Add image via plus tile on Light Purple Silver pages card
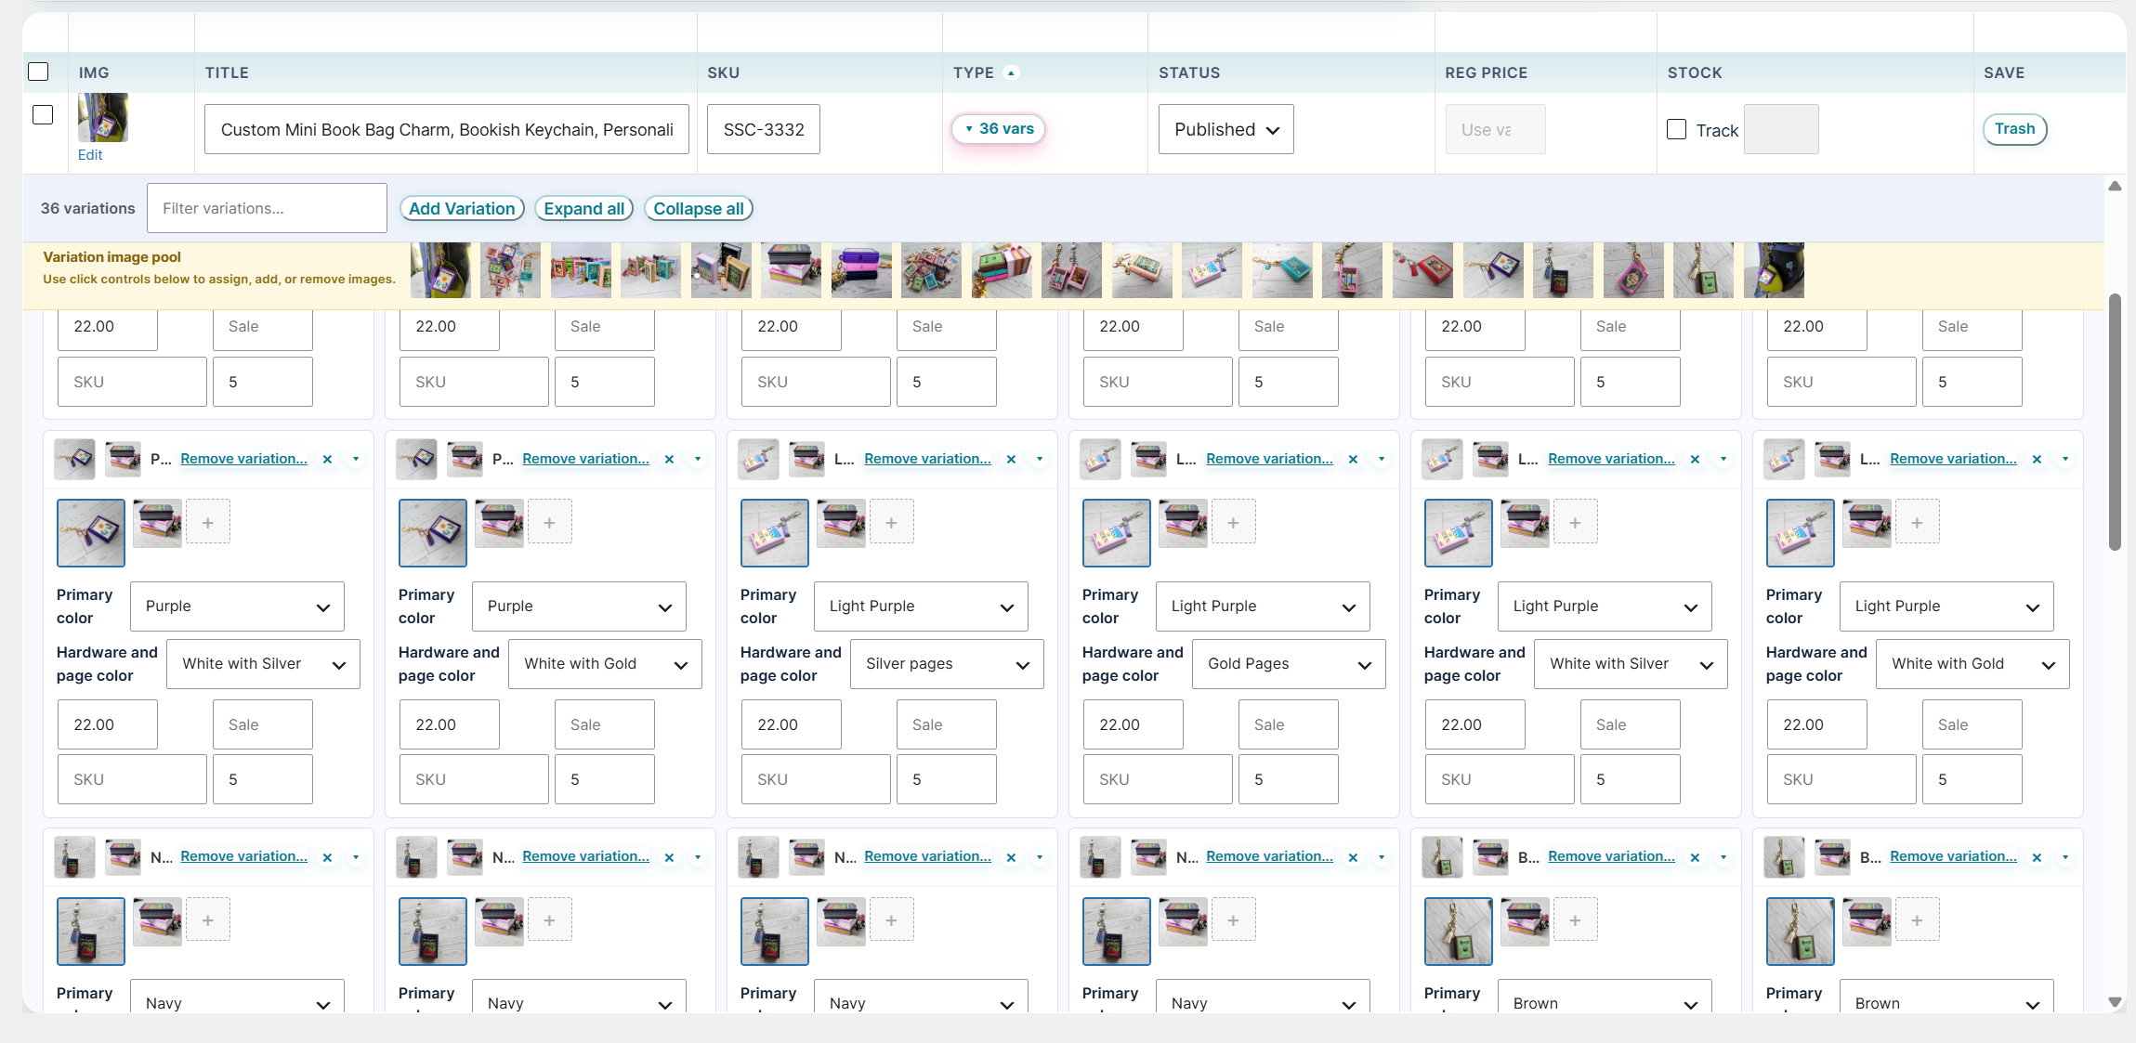Image resolution: width=2136 pixels, height=1043 pixels. [x=892, y=522]
